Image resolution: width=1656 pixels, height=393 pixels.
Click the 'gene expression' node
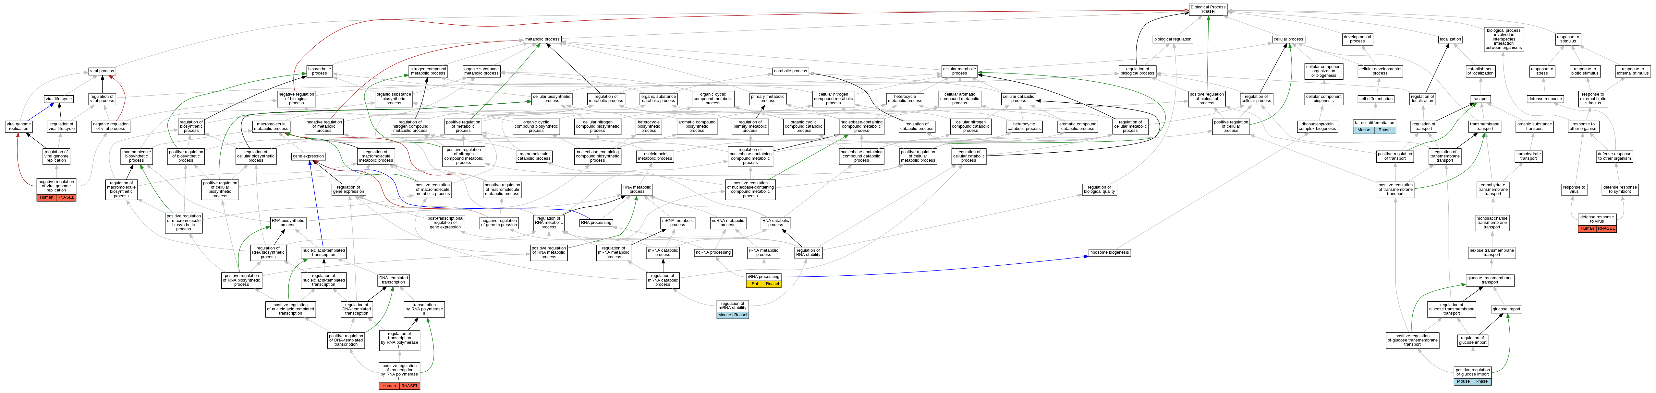pyautogui.click(x=309, y=156)
